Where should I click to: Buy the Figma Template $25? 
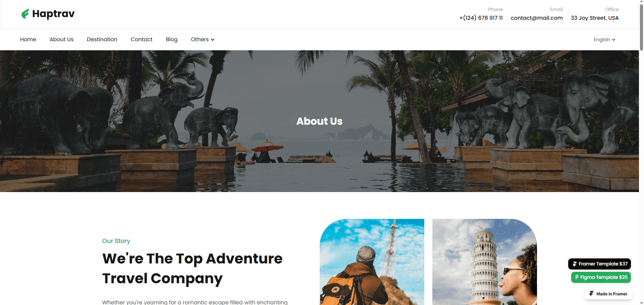click(601, 277)
